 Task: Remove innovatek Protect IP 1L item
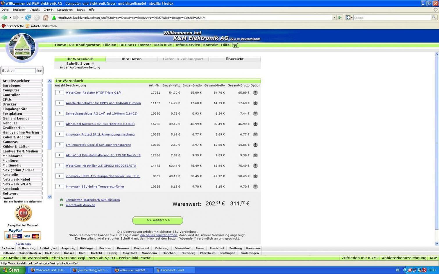click(255, 134)
